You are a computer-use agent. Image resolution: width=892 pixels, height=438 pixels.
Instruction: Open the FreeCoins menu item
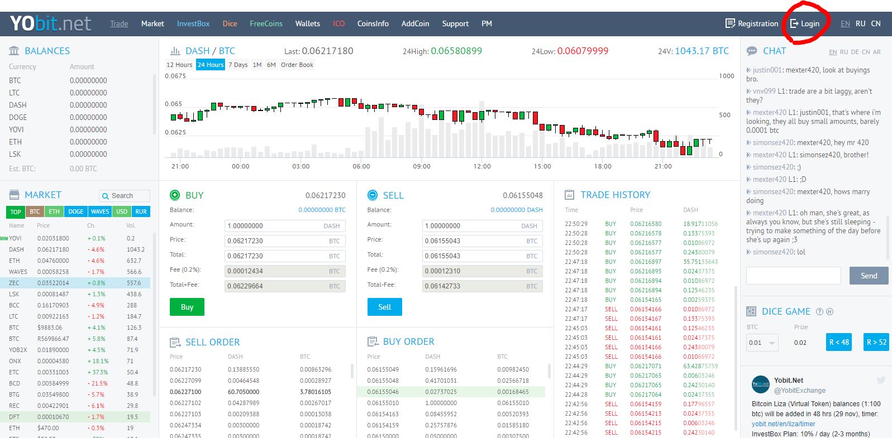pos(266,23)
